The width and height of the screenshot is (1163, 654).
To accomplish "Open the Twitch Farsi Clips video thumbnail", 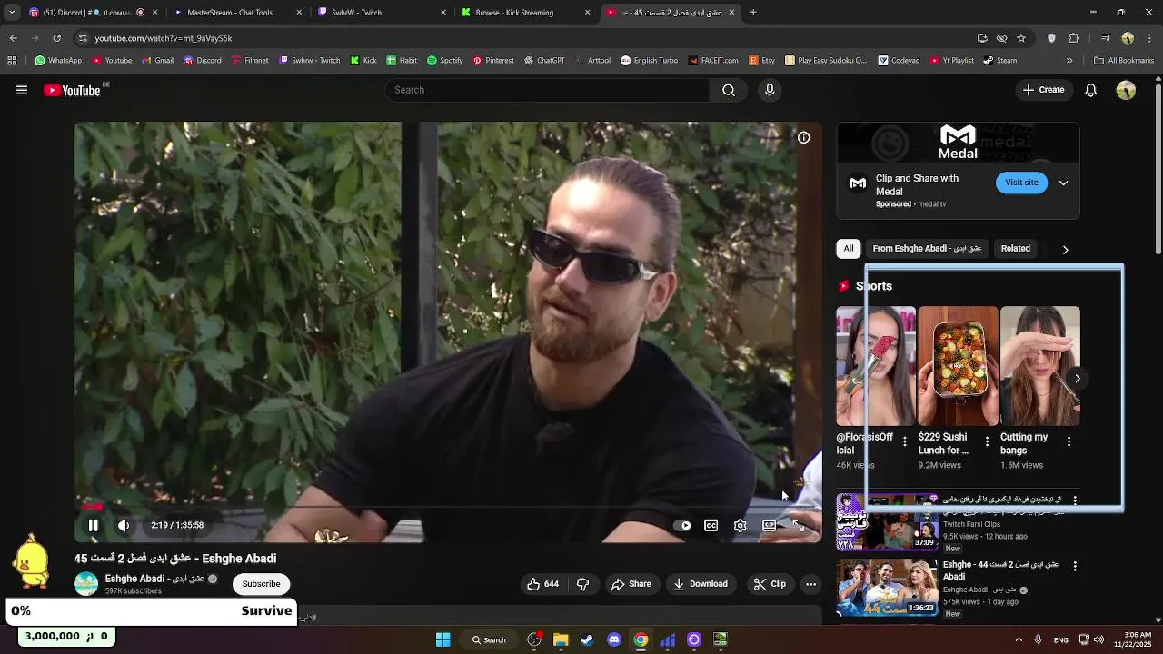I will pos(888,522).
